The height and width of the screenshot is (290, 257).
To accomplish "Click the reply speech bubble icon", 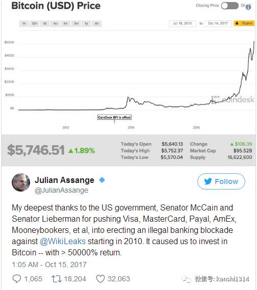I will click(17, 279).
